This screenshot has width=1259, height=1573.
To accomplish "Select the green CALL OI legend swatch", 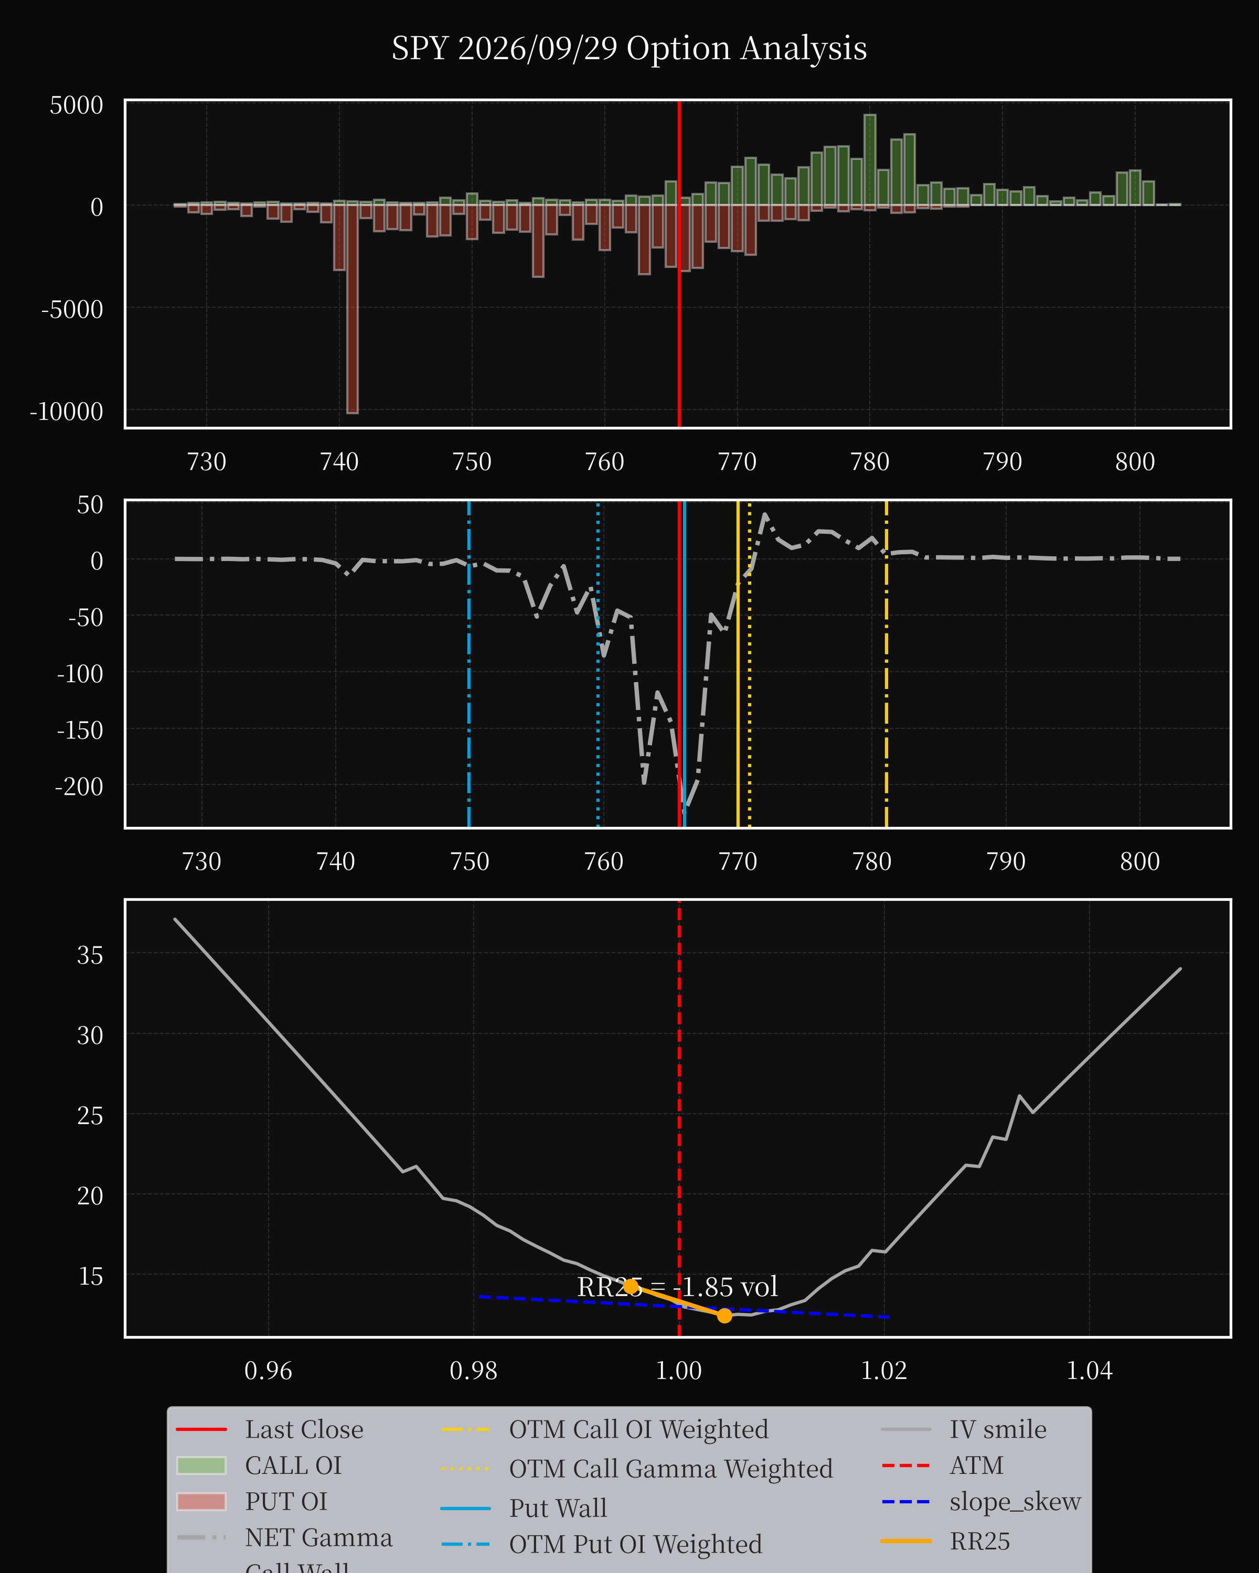I will [201, 1465].
